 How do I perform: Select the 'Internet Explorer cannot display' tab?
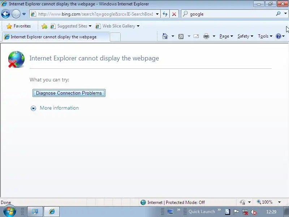(56, 37)
